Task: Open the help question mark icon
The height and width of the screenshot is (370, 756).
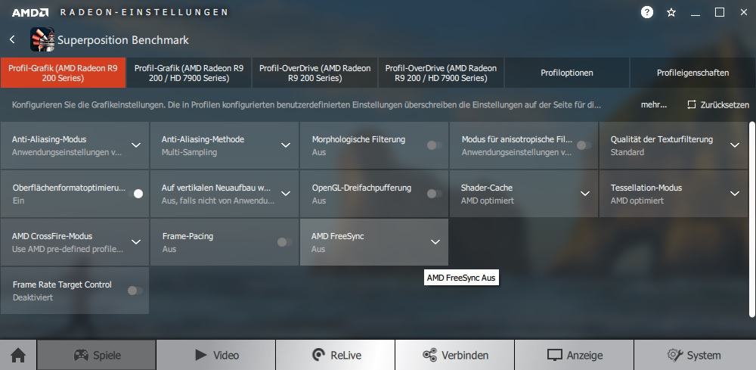Action: click(x=646, y=13)
